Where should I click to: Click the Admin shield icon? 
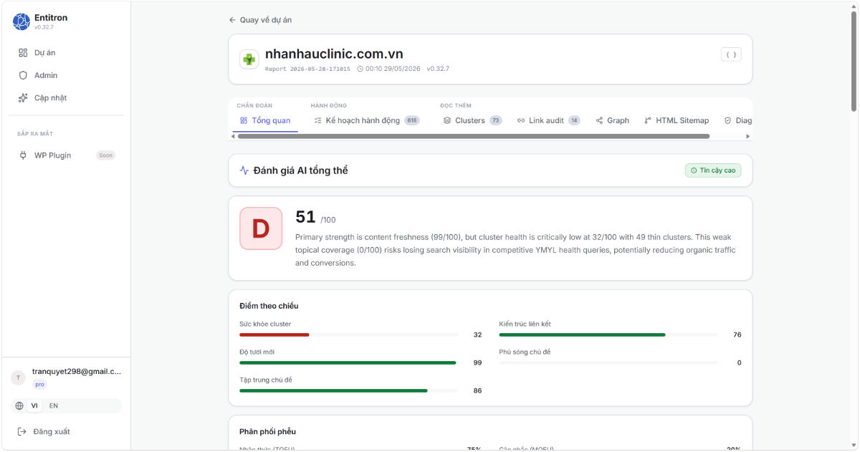tap(23, 75)
